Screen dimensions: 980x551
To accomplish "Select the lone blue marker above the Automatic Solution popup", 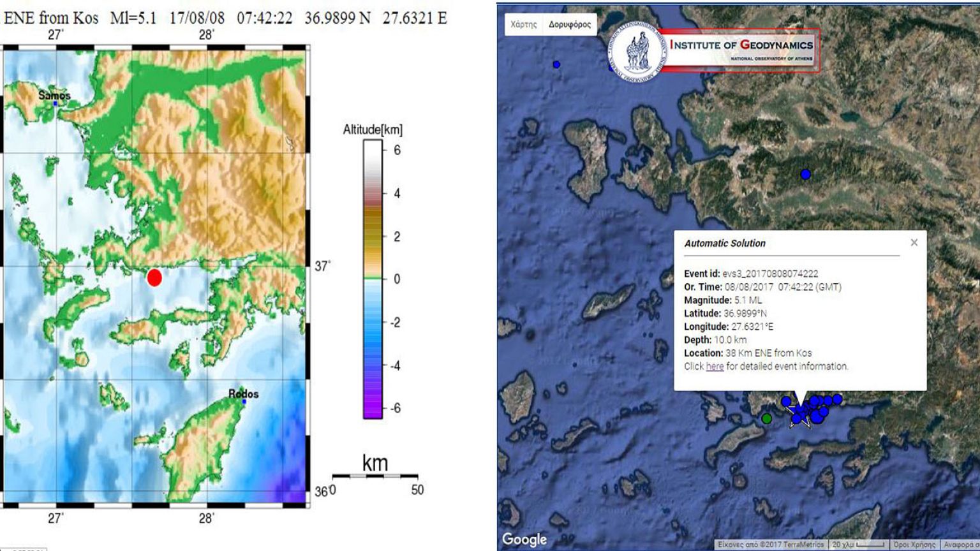I will (x=805, y=174).
